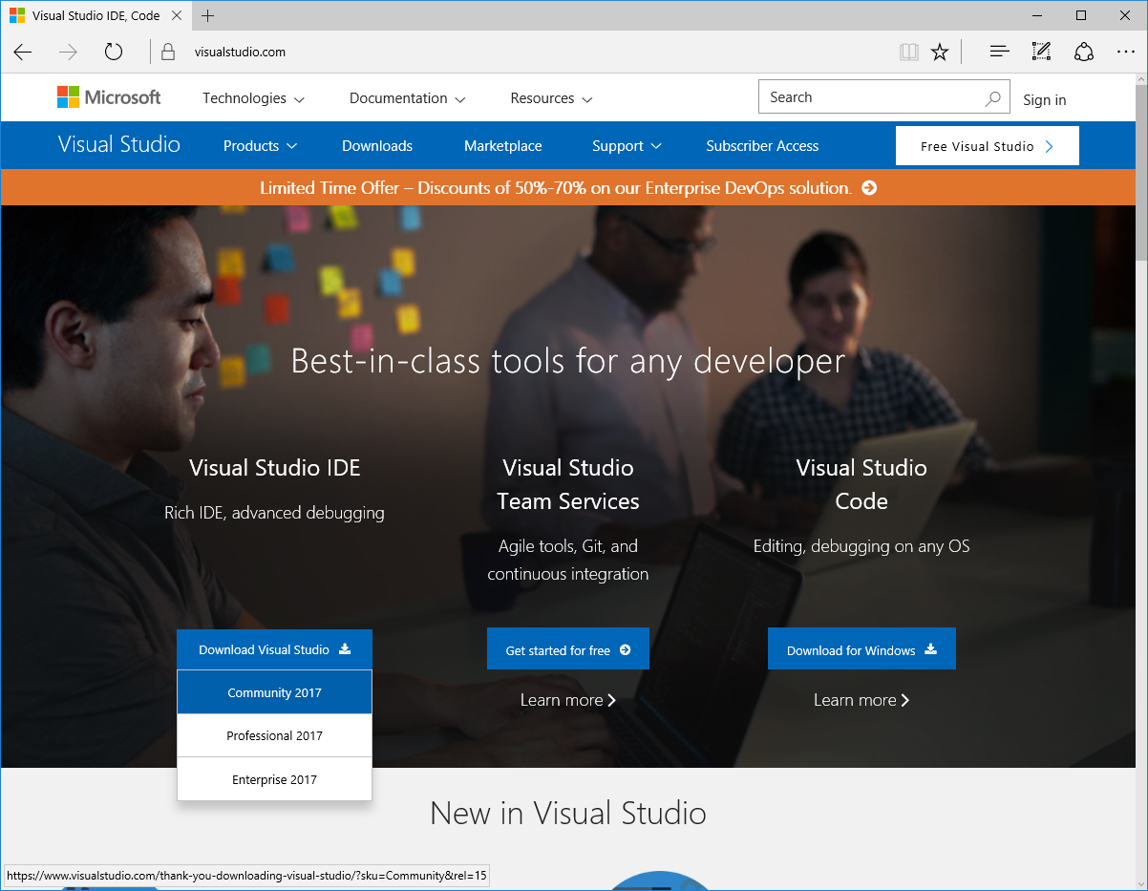Image resolution: width=1148 pixels, height=891 pixels.
Task: Click the Microsoft logo
Action: click(109, 97)
